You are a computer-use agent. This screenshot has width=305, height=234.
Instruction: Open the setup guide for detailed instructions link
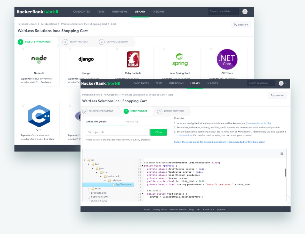tap(219, 142)
